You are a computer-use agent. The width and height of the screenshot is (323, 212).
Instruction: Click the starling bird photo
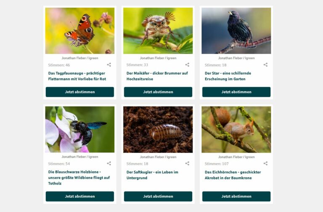[x=236, y=31]
